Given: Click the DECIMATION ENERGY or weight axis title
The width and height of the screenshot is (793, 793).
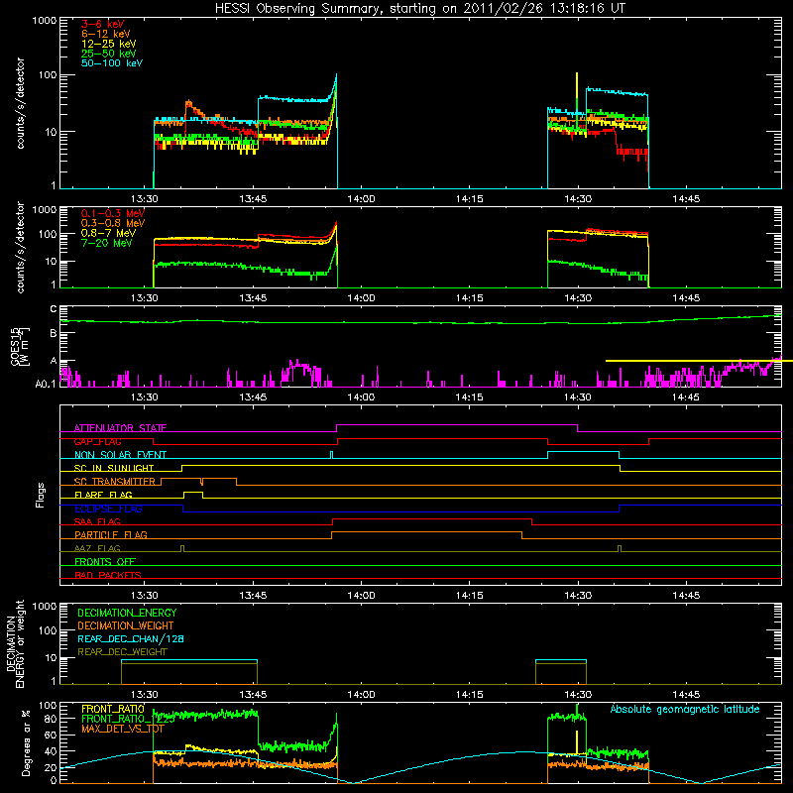Looking at the screenshot, I should pos(15,643).
